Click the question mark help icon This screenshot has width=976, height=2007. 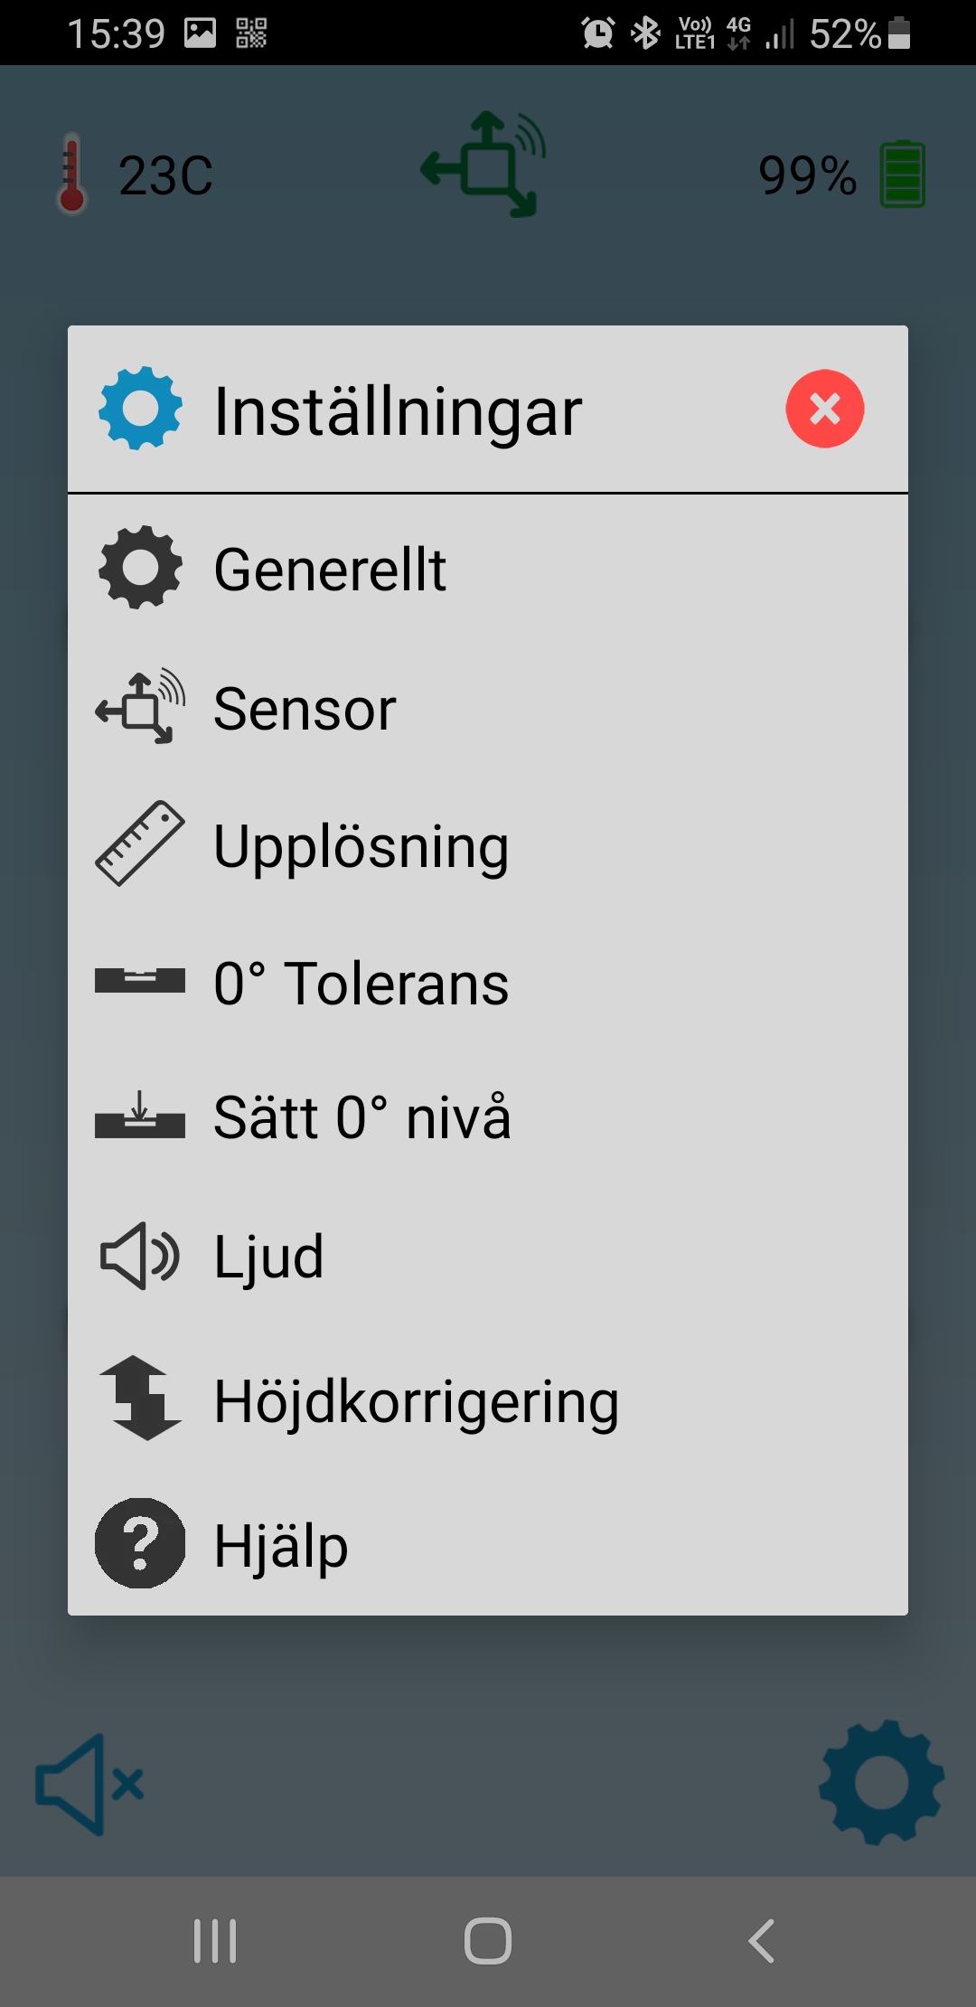(x=140, y=1543)
